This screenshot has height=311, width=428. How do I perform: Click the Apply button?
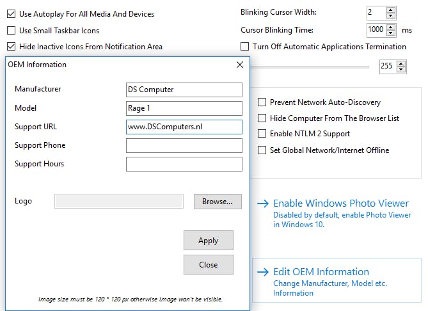pos(208,241)
